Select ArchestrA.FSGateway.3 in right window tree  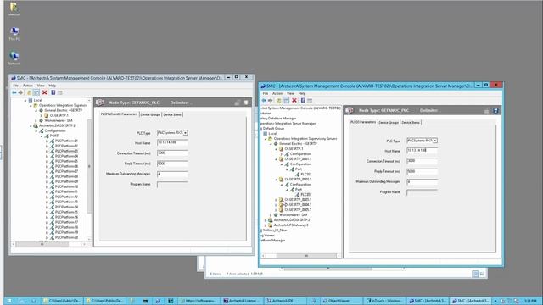coord(291,225)
